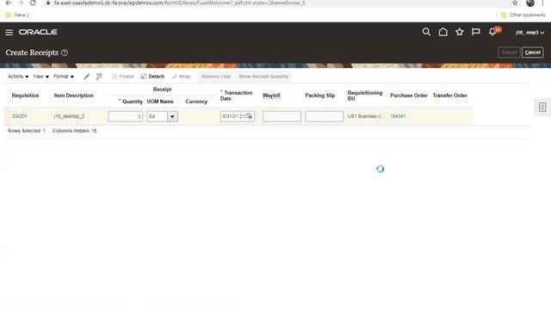Open Favorites star icon
Screen dimensions: 551x310
(459, 32)
